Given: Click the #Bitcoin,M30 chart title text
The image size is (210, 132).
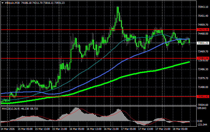Looking at the screenshot, I should [x=12, y=3].
